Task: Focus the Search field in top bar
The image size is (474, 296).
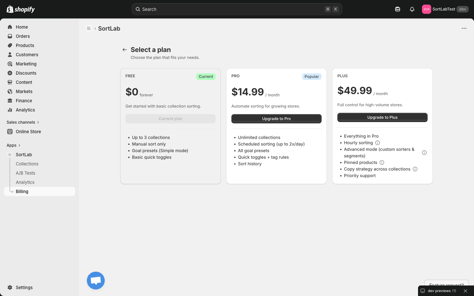Action: pyautogui.click(x=230, y=9)
